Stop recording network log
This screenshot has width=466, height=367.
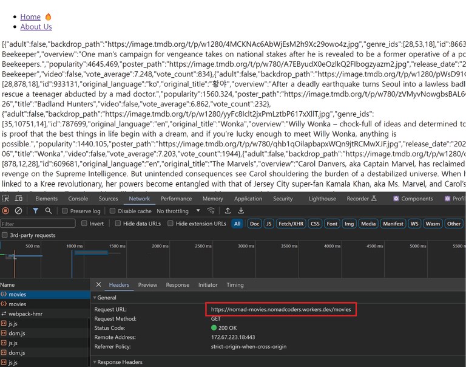[x=5, y=211]
